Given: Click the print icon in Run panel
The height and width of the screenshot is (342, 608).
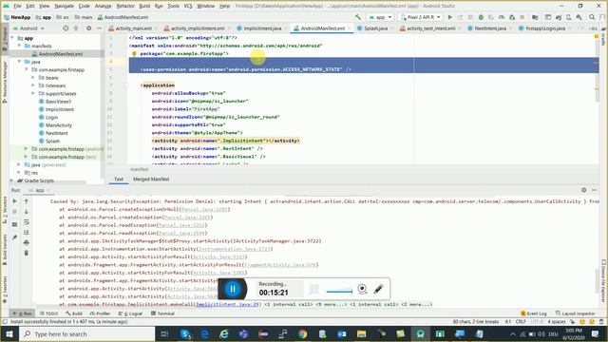Looking at the screenshot, I should [x=26, y=243].
